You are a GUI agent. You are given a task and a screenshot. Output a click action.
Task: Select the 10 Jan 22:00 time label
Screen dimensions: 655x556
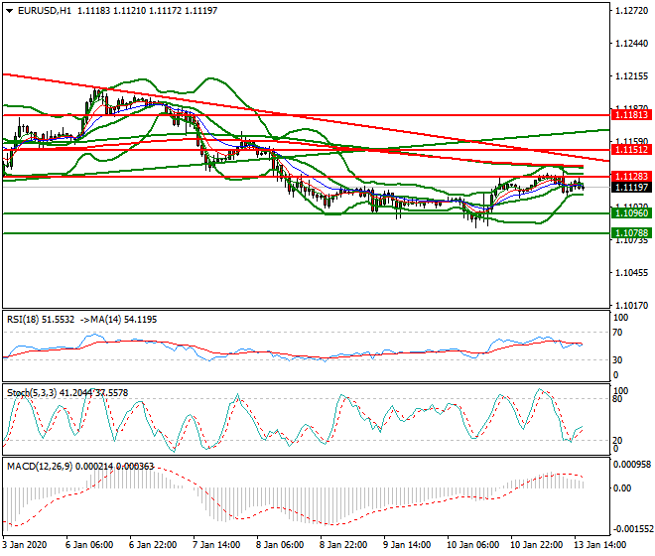click(x=537, y=545)
